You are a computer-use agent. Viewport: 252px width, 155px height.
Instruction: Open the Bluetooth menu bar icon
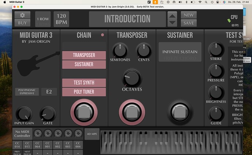tap(186, 2)
